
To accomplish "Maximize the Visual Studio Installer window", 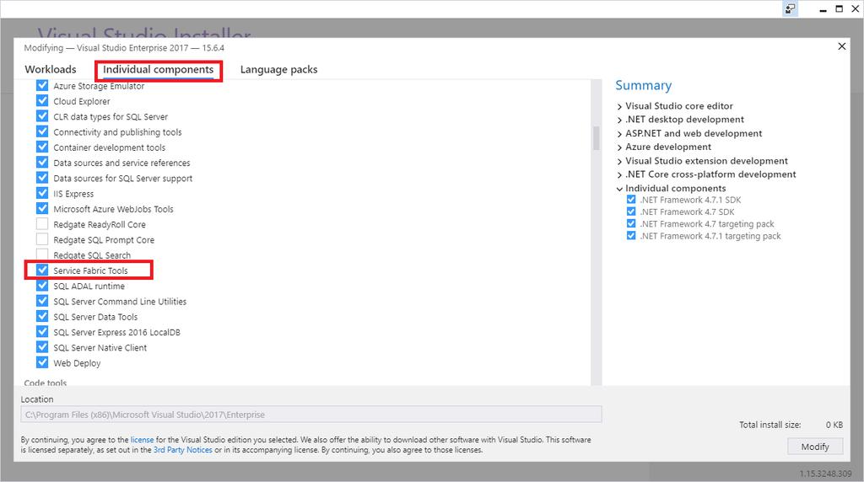I will point(840,8).
